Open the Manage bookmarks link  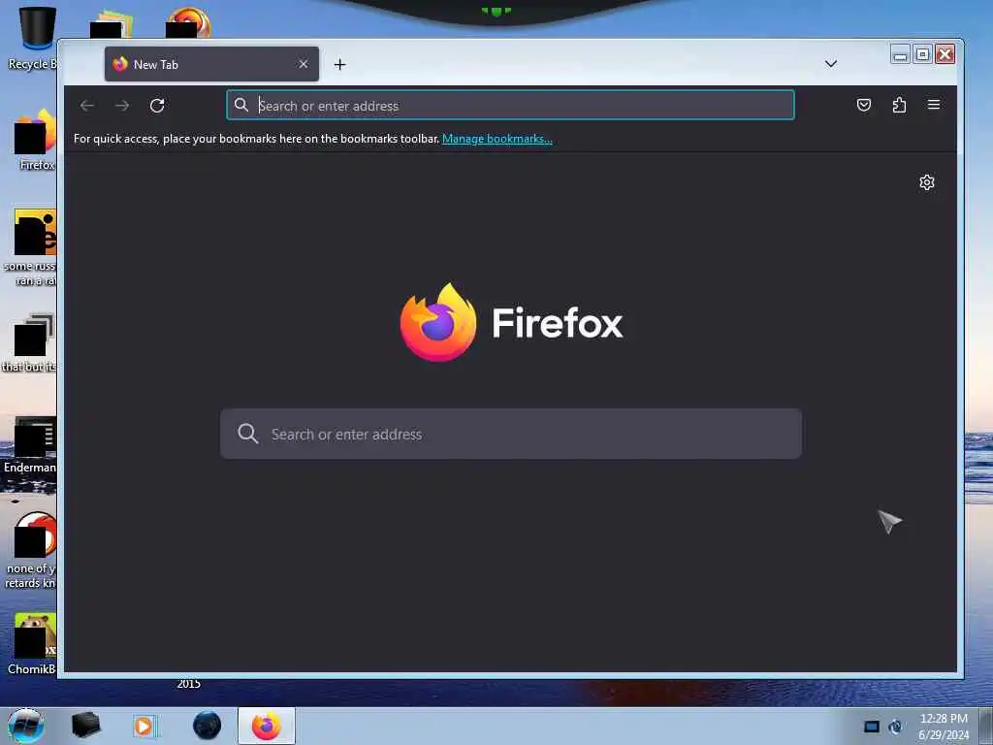pos(497,139)
